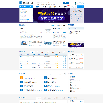Click the nav item with the red badge

[x=66, y=7]
